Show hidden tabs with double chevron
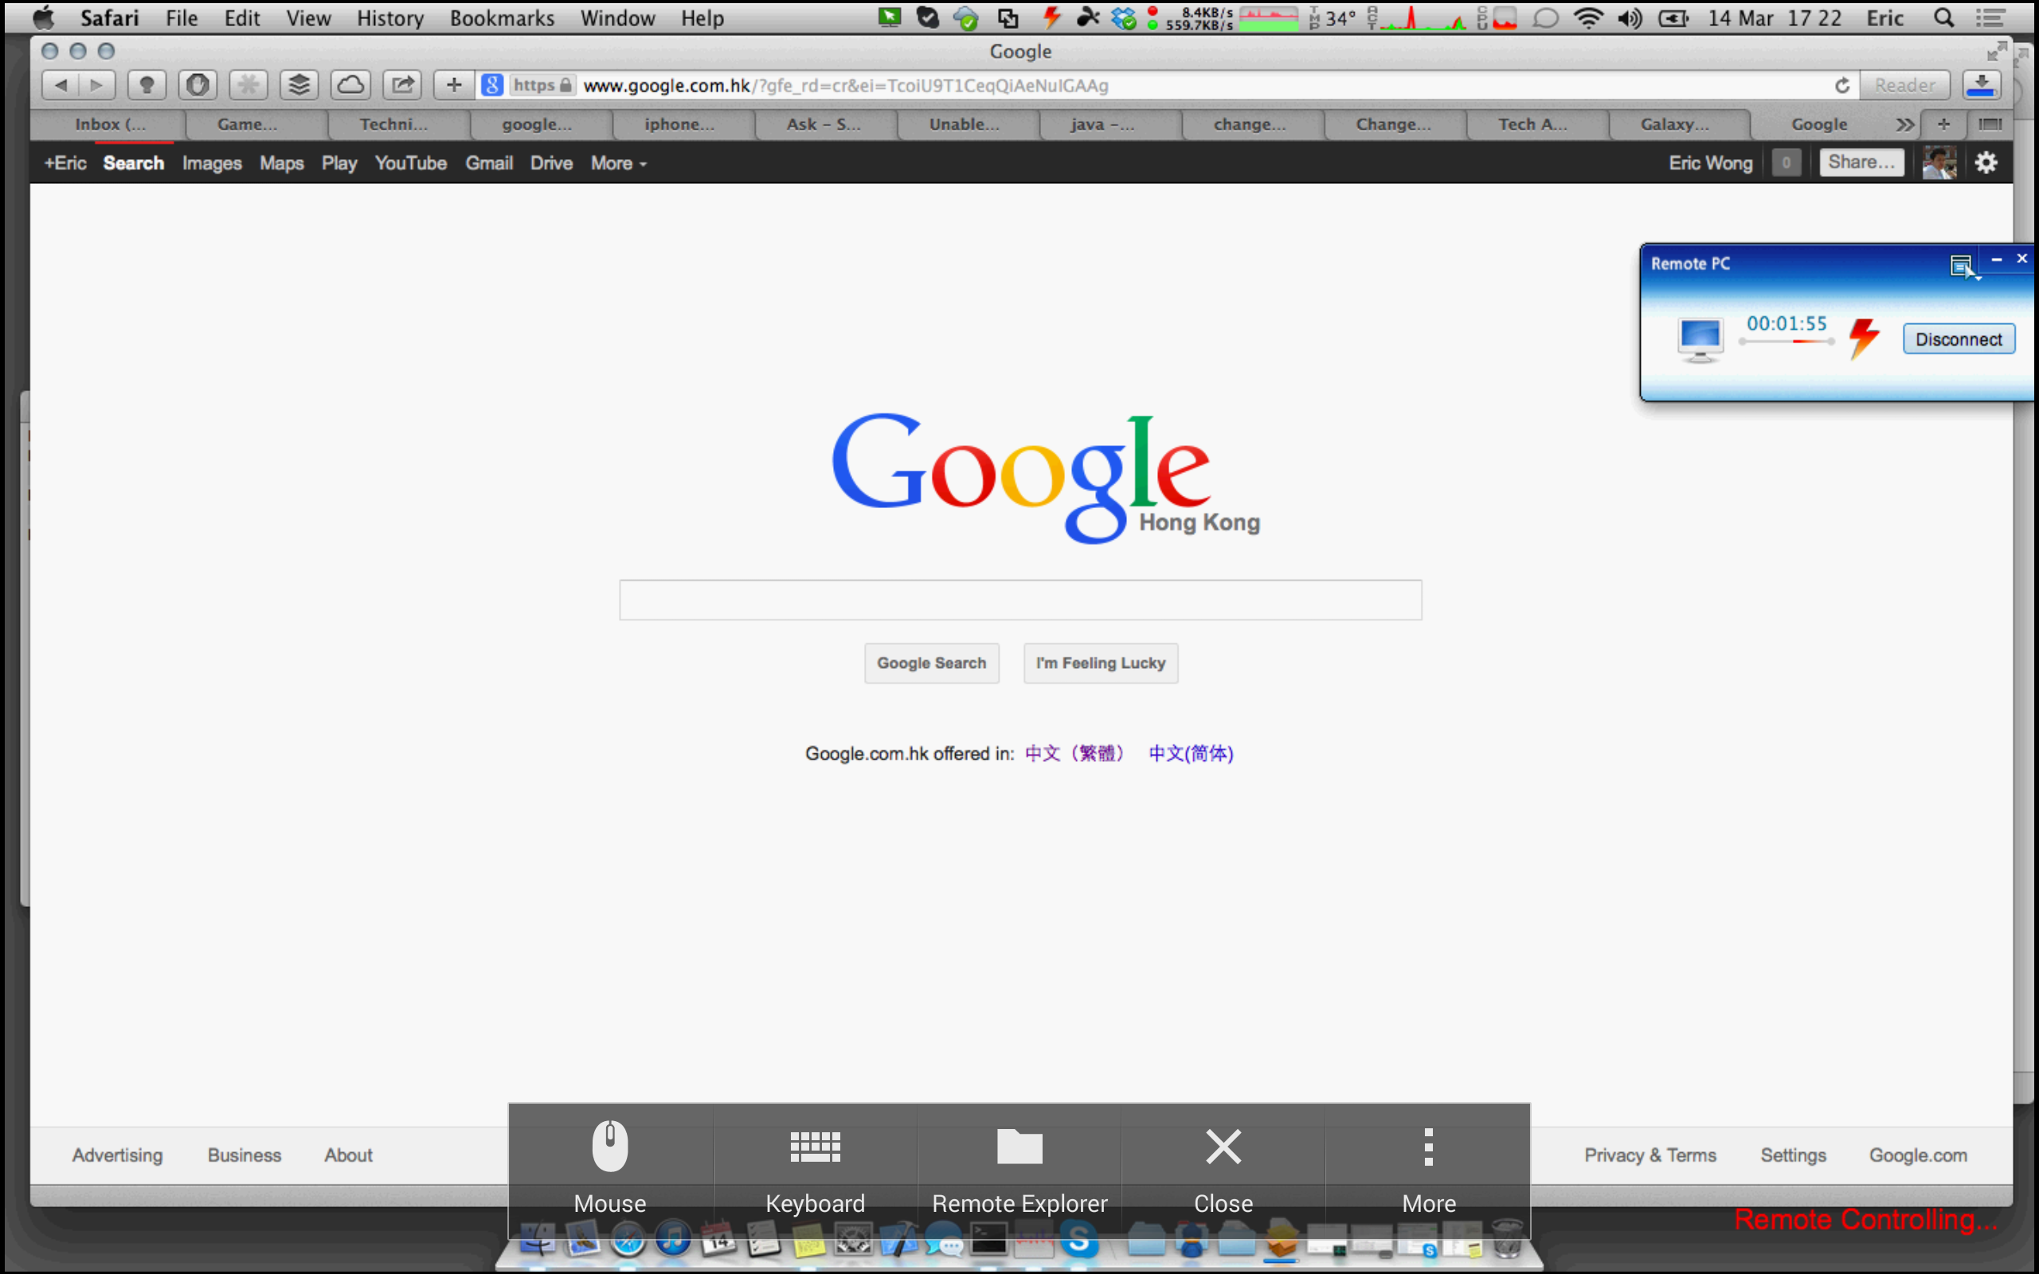 tap(1904, 125)
